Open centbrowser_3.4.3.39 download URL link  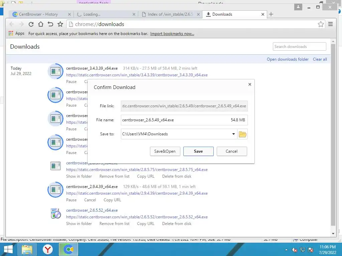137,75
